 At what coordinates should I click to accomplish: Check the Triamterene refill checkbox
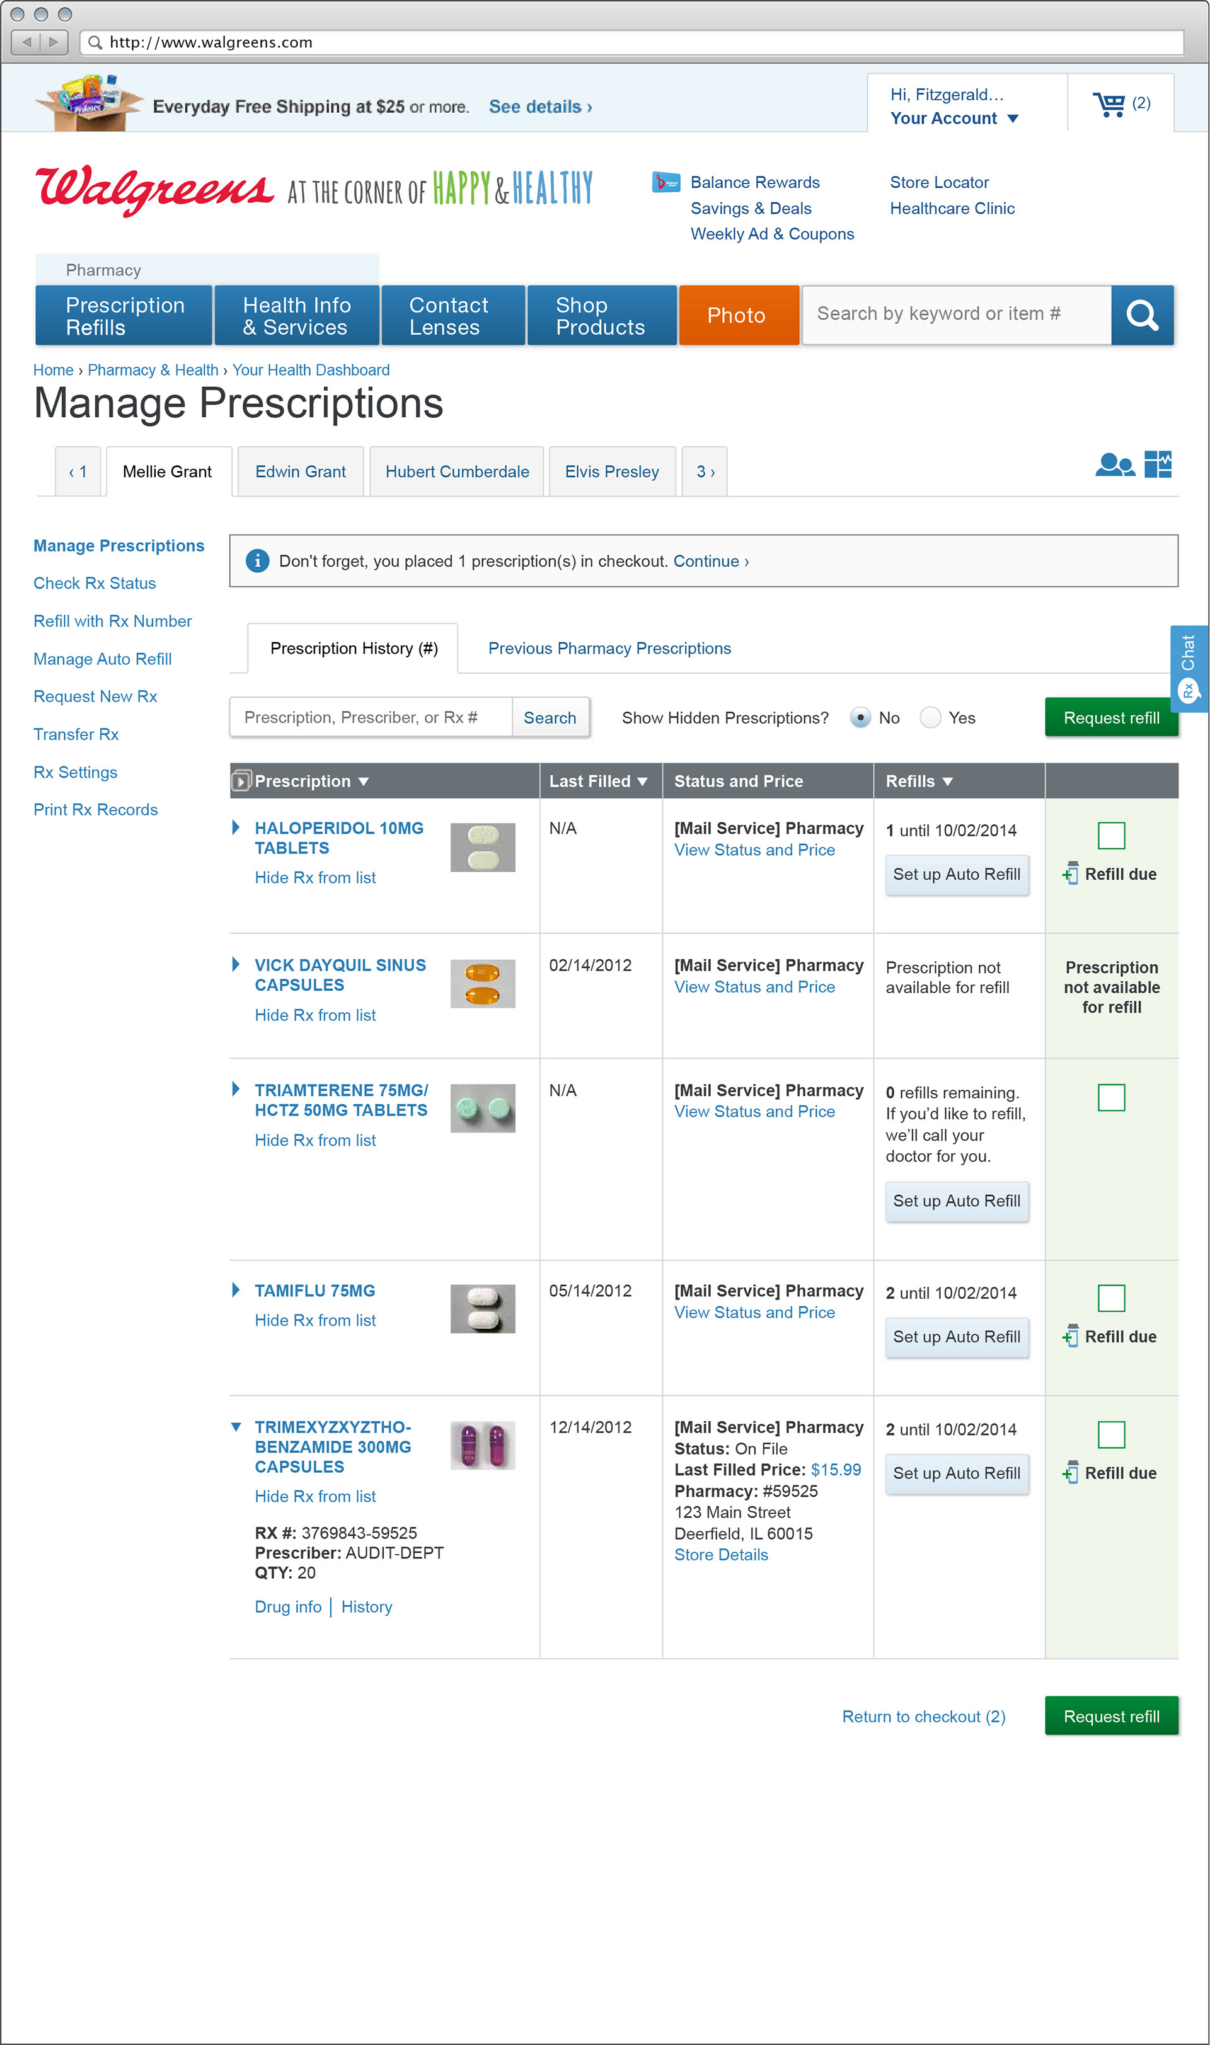tap(1111, 1098)
